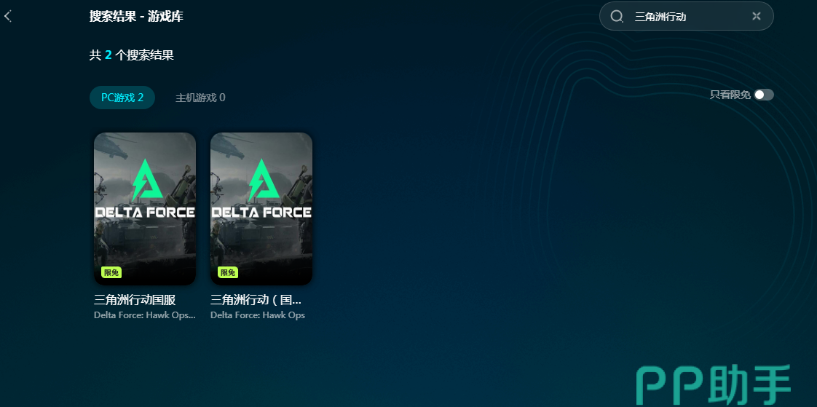The height and width of the screenshot is (407, 817).
Task: Select the truncated 三角洲行动（国... title
Action: (256, 300)
